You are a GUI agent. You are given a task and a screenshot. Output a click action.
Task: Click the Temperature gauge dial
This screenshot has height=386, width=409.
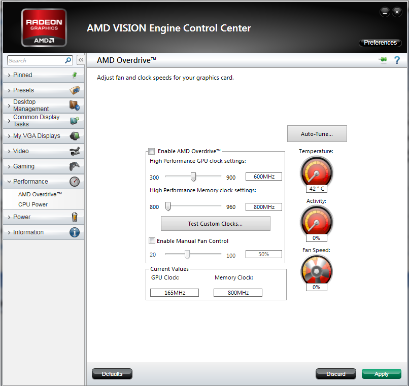317,171
